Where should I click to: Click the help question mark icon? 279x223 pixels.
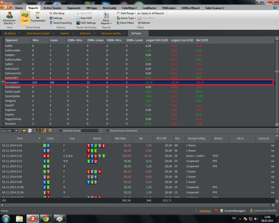click(275, 7)
